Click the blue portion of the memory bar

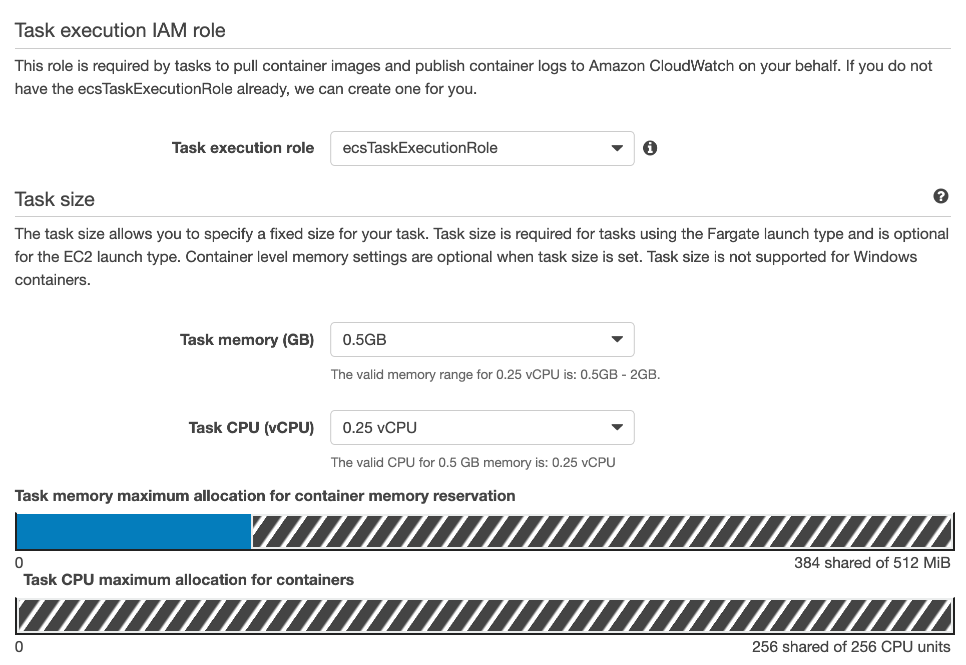[x=134, y=531]
